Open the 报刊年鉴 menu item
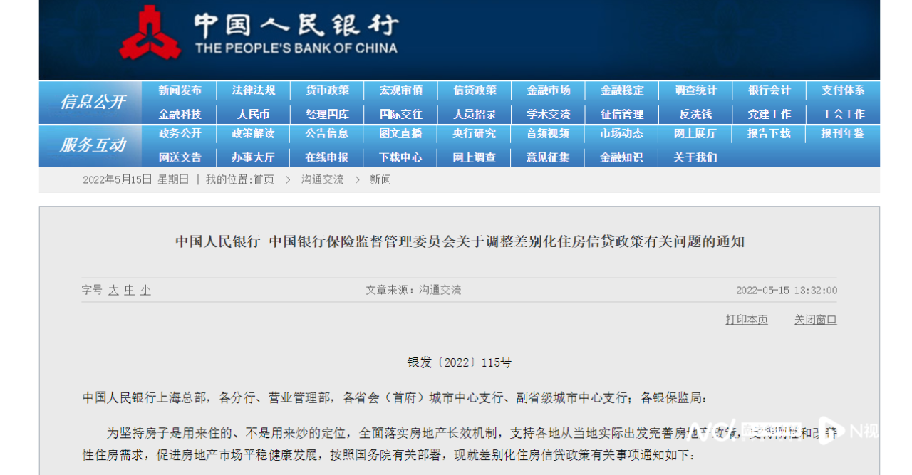This screenshot has width=912, height=475. 843,133
